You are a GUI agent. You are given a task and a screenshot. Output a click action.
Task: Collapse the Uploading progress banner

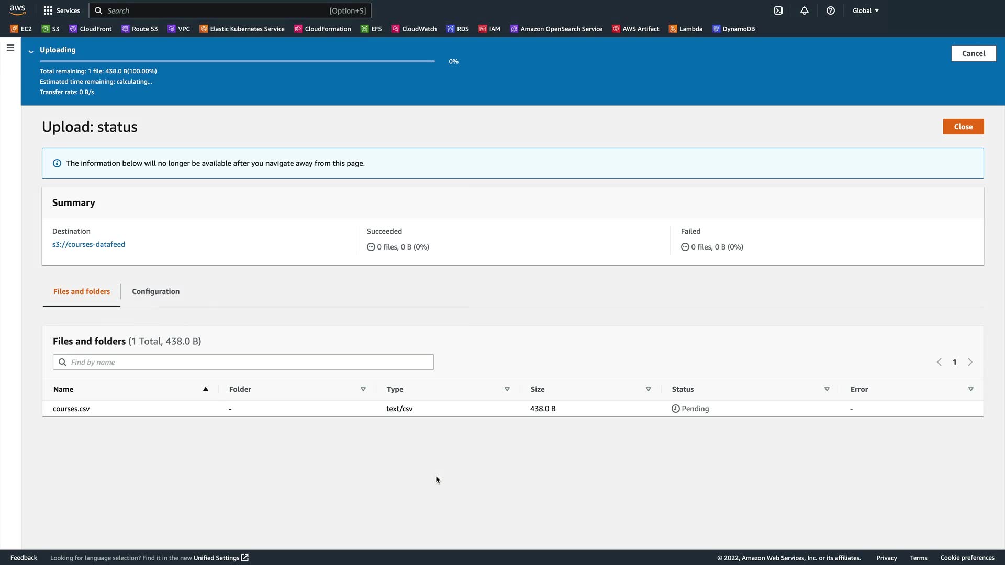tap(31, 51)
